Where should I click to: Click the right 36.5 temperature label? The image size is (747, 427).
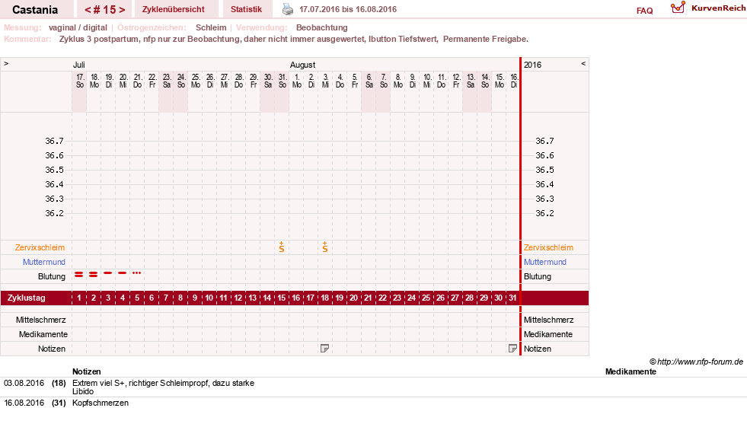pos(544,170)
